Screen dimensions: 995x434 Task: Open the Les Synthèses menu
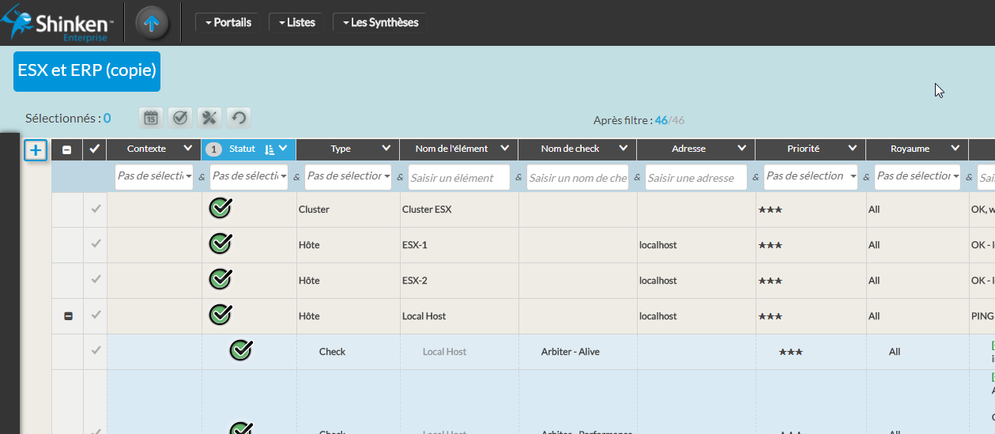pos(379,23)
